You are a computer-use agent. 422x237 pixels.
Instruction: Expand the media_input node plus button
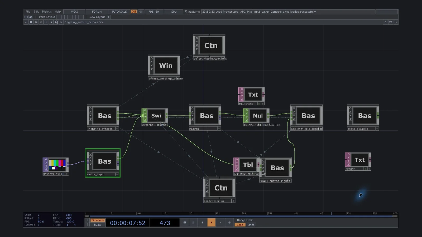tap(117, 174)
